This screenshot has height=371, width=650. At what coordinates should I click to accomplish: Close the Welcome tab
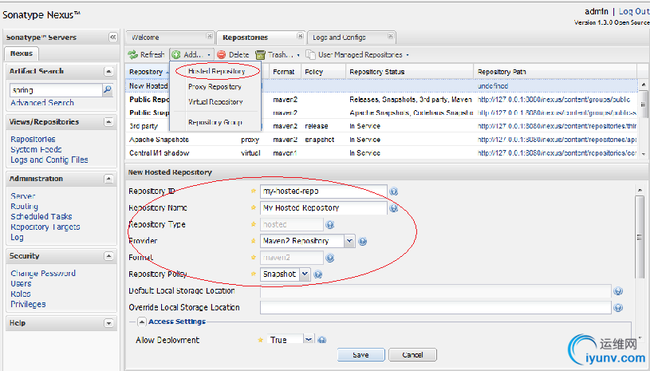click(x=210, y=37)
